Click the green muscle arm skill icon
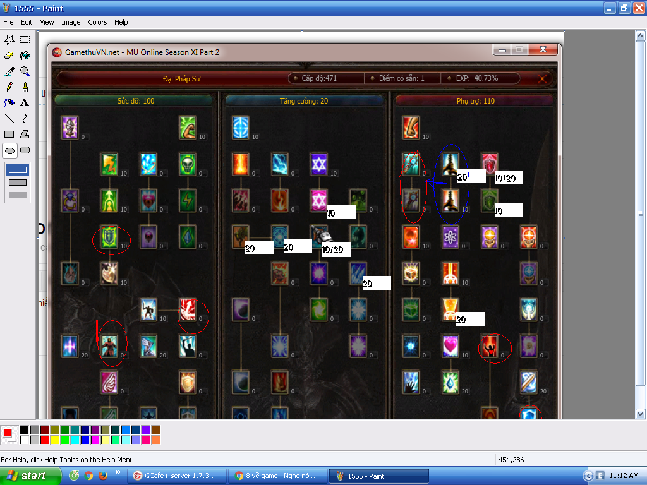647x485 pixels. pos(188,128)
